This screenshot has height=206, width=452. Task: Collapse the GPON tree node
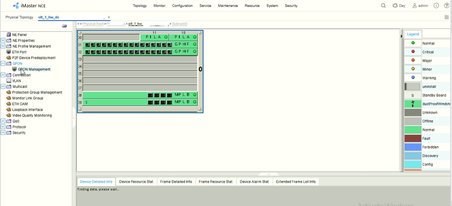pyautogui.click(x=3, y=64)
